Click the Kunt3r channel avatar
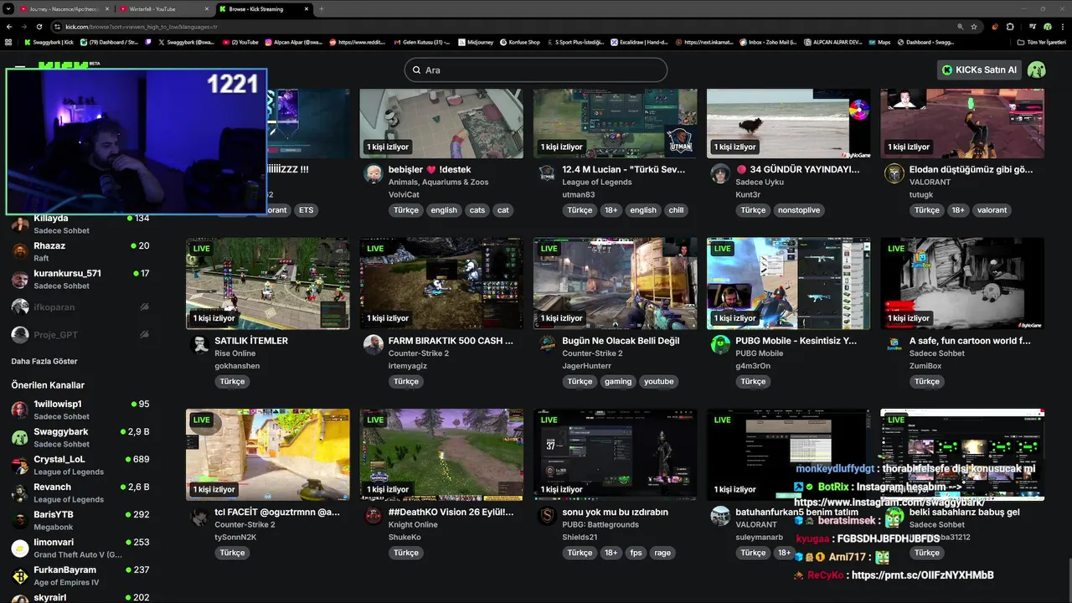The image size is (1072, 603). tap(720, 173)
